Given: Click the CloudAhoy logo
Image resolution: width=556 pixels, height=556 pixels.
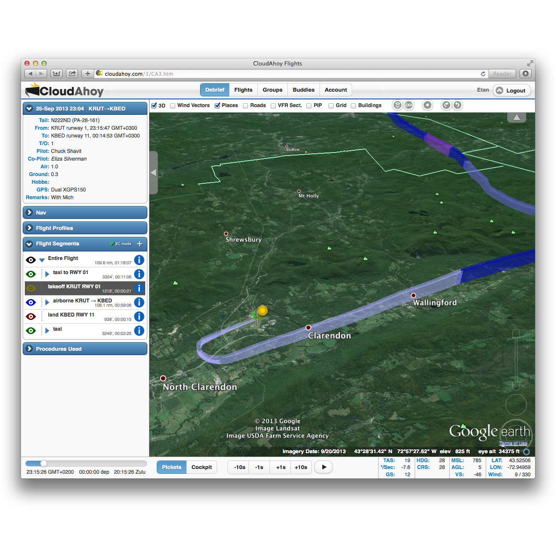Looking at the screenshot, I should click(x=64, y=91).
